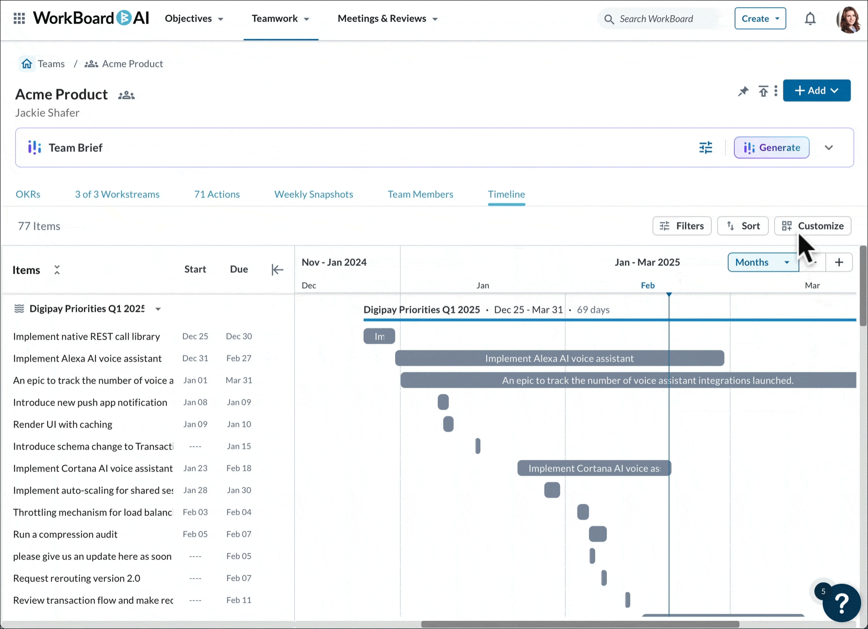
Task: Open the help question mark bubble
Action: click(x=841, y=602)
